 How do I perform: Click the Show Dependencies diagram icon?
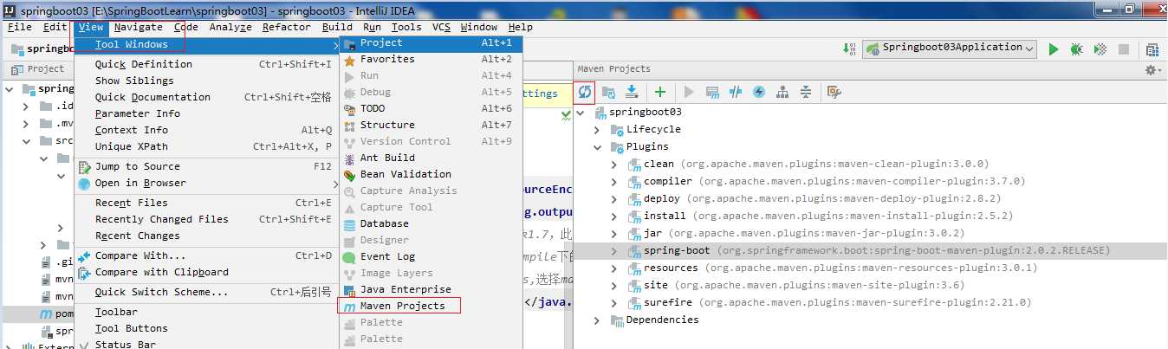(x=782, y=92)
